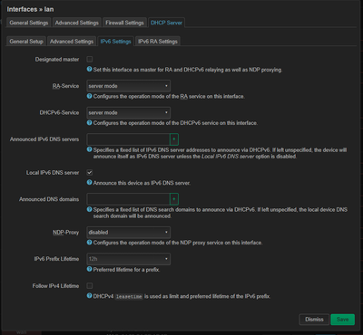Click the help icon under NDP-Proxy dropdown
Viewport: 363px width, 335px height.
(89, 242)
